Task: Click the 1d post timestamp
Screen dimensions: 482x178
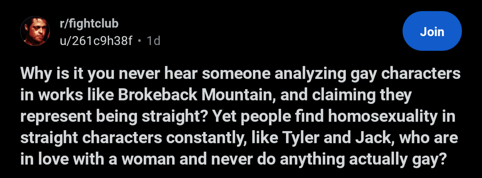Action: click(154, 41)
